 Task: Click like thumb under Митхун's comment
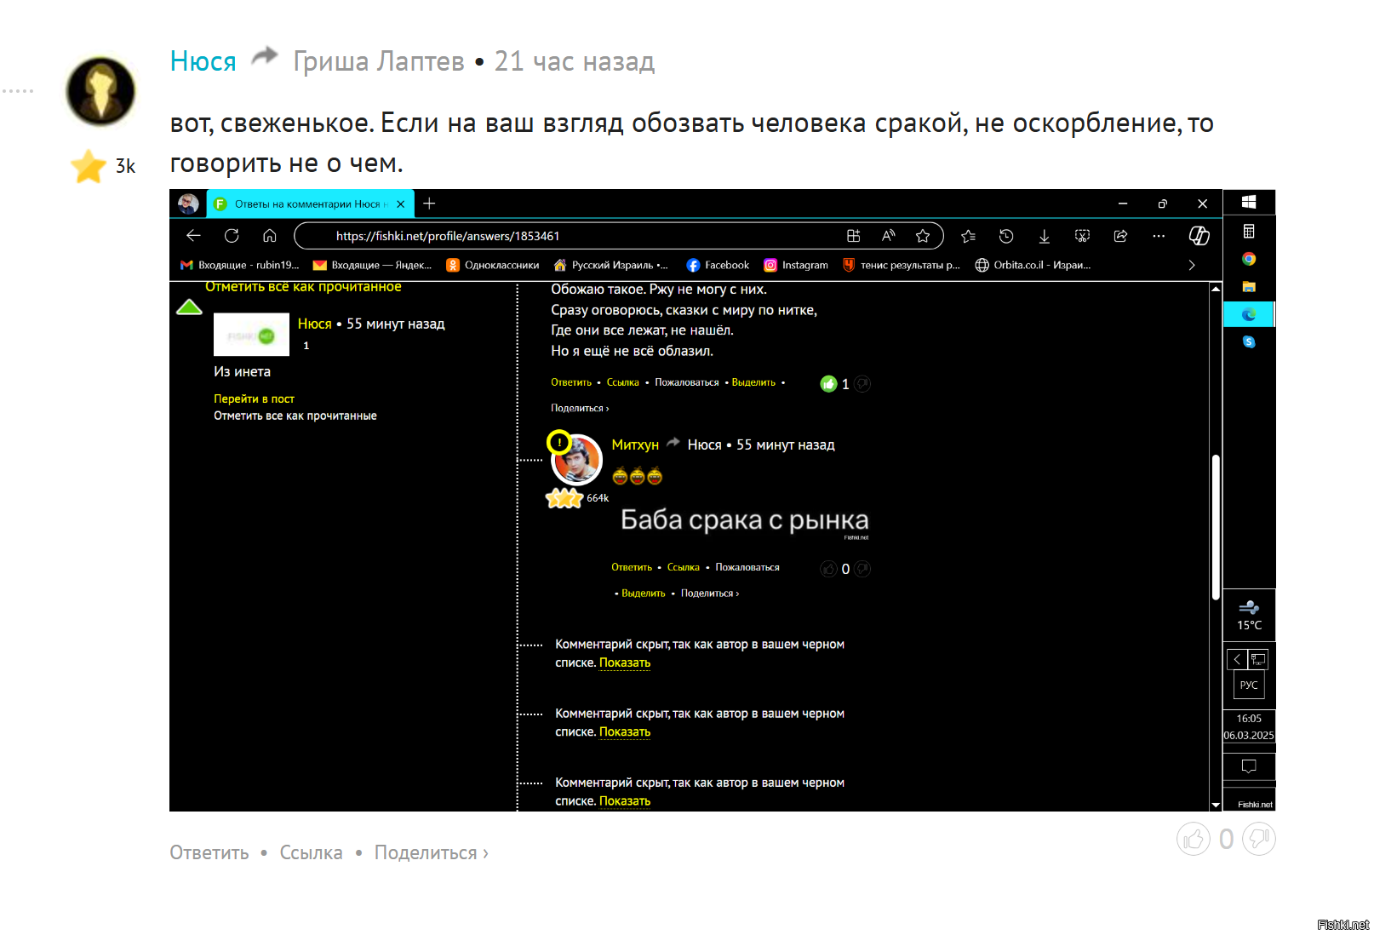(828, 569)
